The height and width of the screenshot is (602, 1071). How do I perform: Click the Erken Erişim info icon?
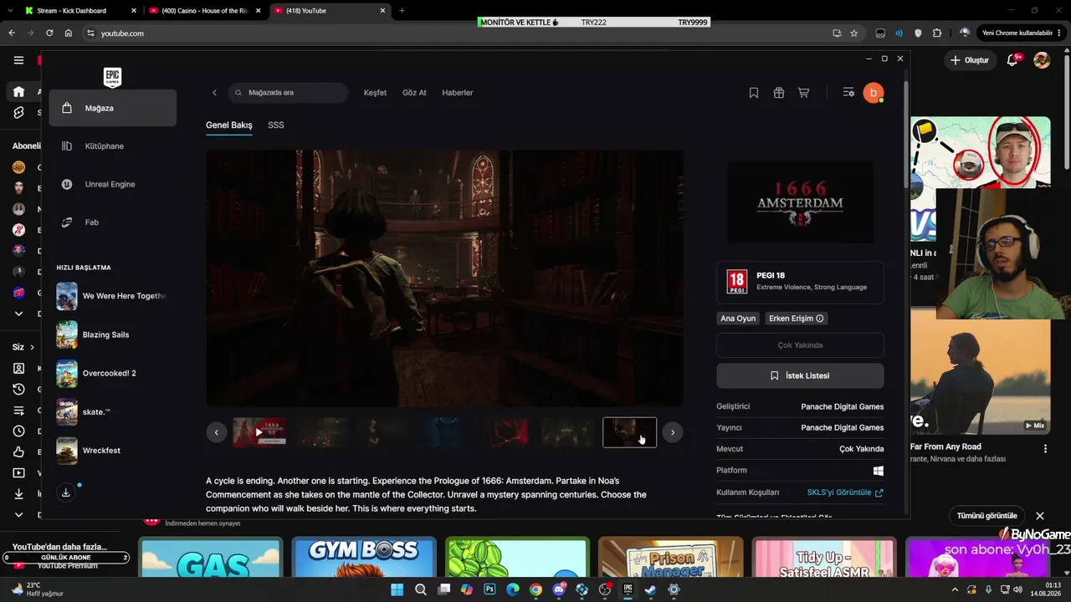tap(820, 319)
